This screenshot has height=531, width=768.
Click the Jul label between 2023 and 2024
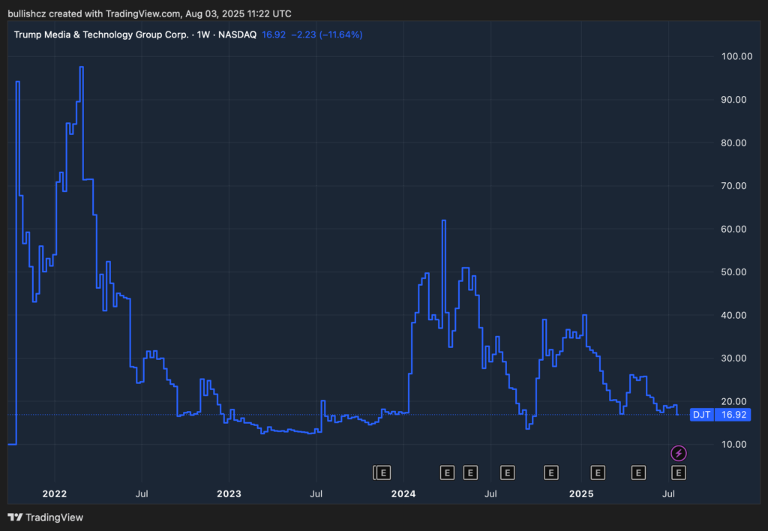(x=316, y=493)
